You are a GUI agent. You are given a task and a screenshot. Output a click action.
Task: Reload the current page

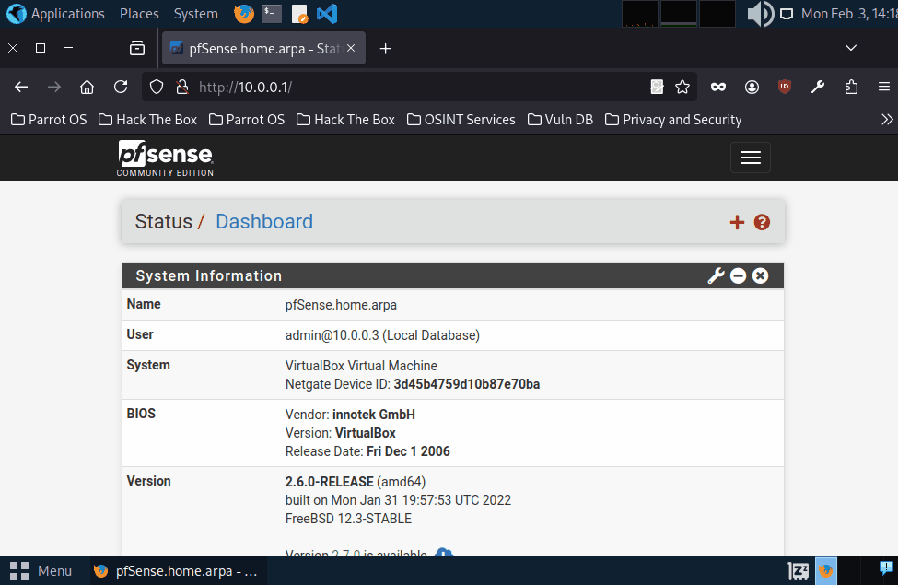point(121,88)
